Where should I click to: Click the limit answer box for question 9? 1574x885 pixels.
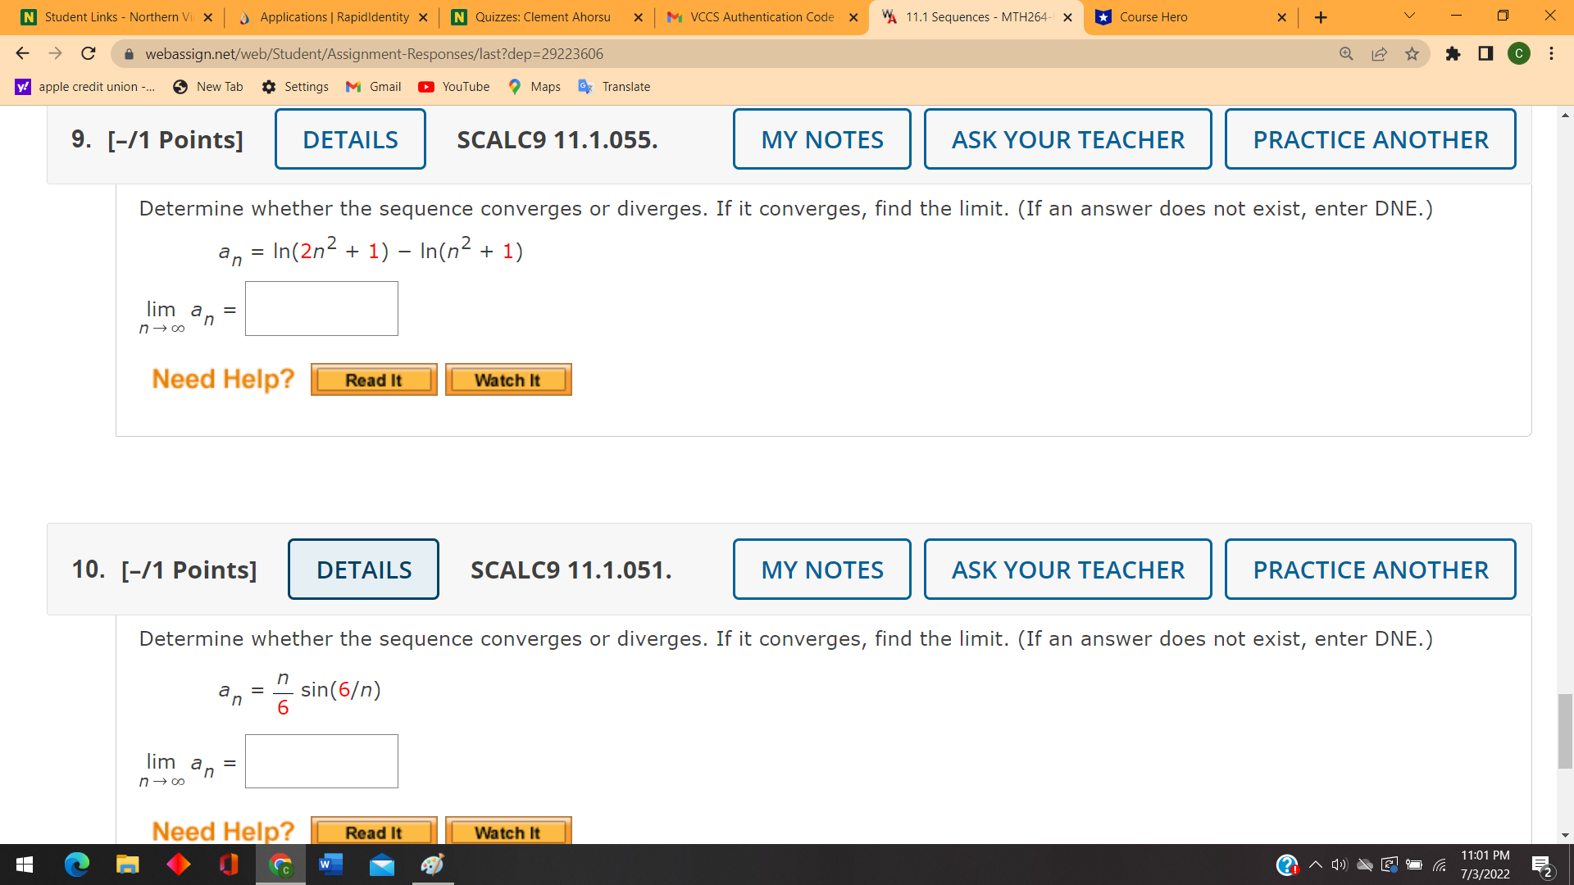(321, 309)
